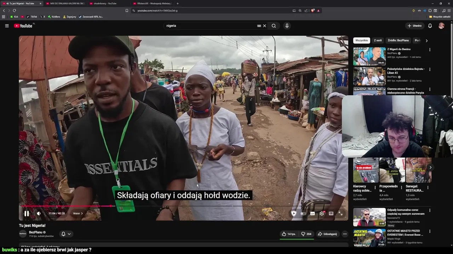The width and height of the screenshot is (453, 254).
Task: Reload the page
Action: (15, 11)
